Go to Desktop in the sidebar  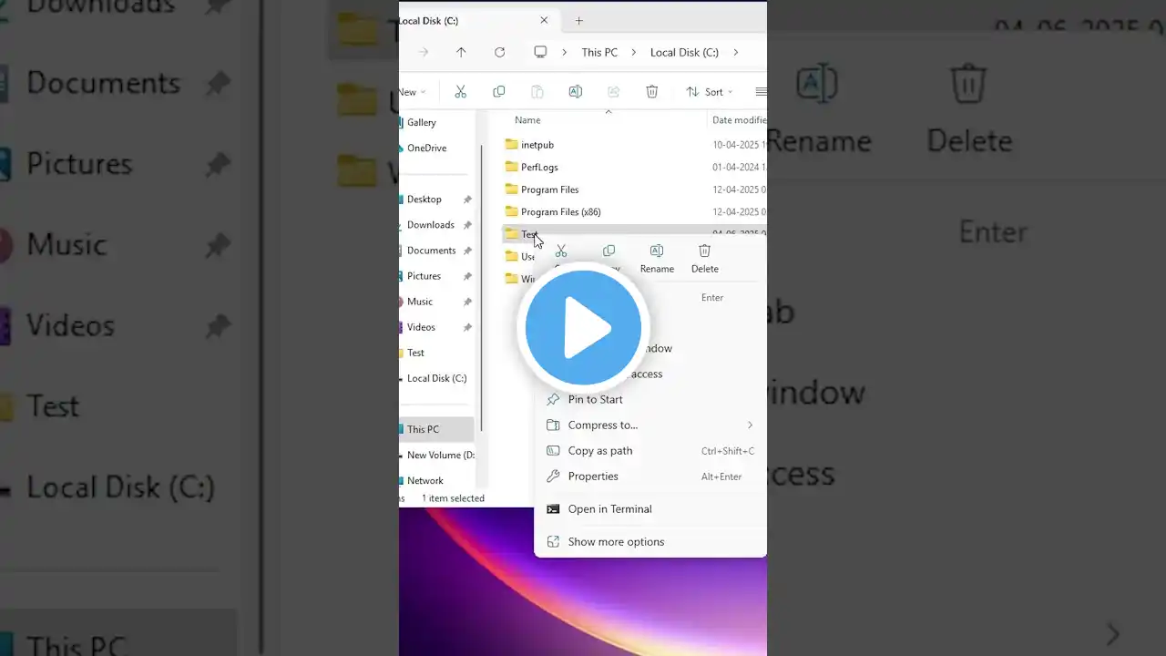424,200
